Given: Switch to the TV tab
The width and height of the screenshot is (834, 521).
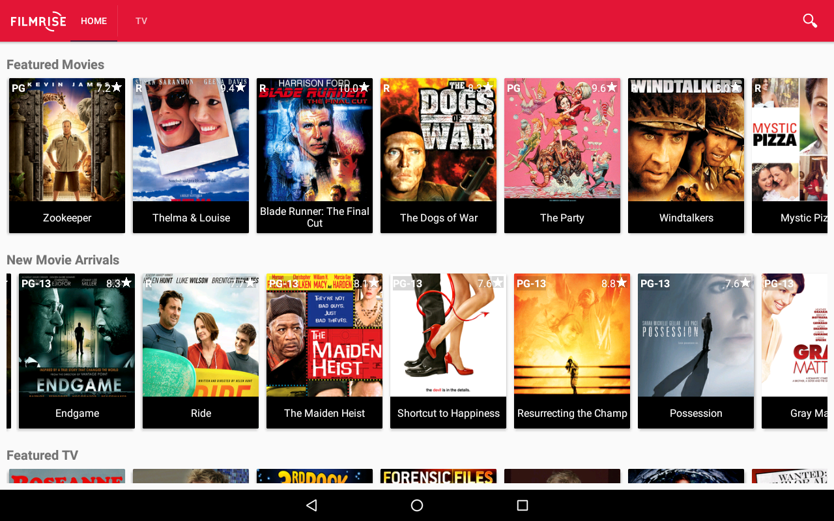Looking at the screenshot, I should 141,21.
